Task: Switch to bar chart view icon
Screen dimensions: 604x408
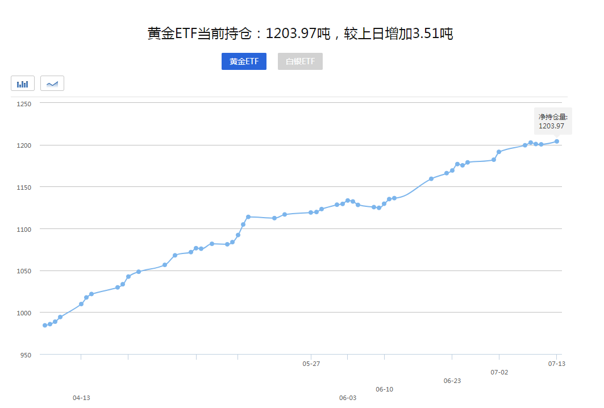Action: tap(23, 84)
